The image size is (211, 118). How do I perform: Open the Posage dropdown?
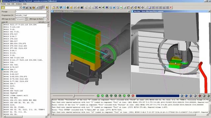pos(47,12)
